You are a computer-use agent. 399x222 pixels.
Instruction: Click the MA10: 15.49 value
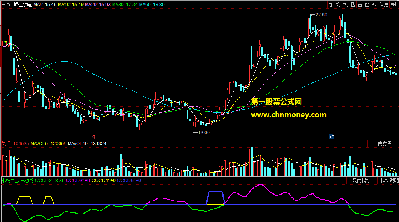pyautogui.click(x=71, y=5)
